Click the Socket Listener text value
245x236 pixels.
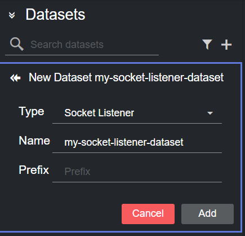click(99, 113)
